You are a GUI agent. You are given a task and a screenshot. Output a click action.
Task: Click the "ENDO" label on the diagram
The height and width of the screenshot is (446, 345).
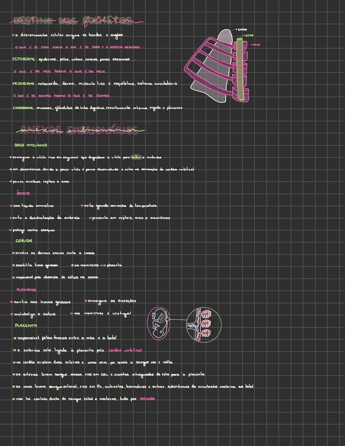242,29
